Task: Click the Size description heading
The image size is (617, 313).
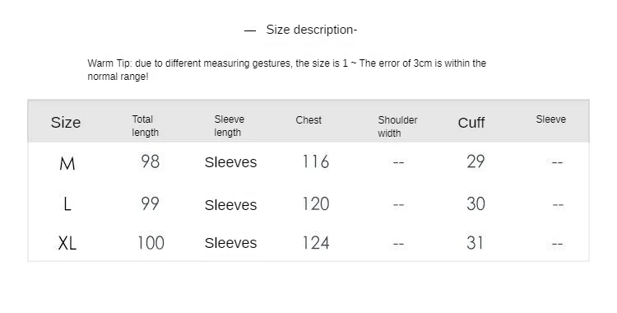Action: (x=311, y=30)
